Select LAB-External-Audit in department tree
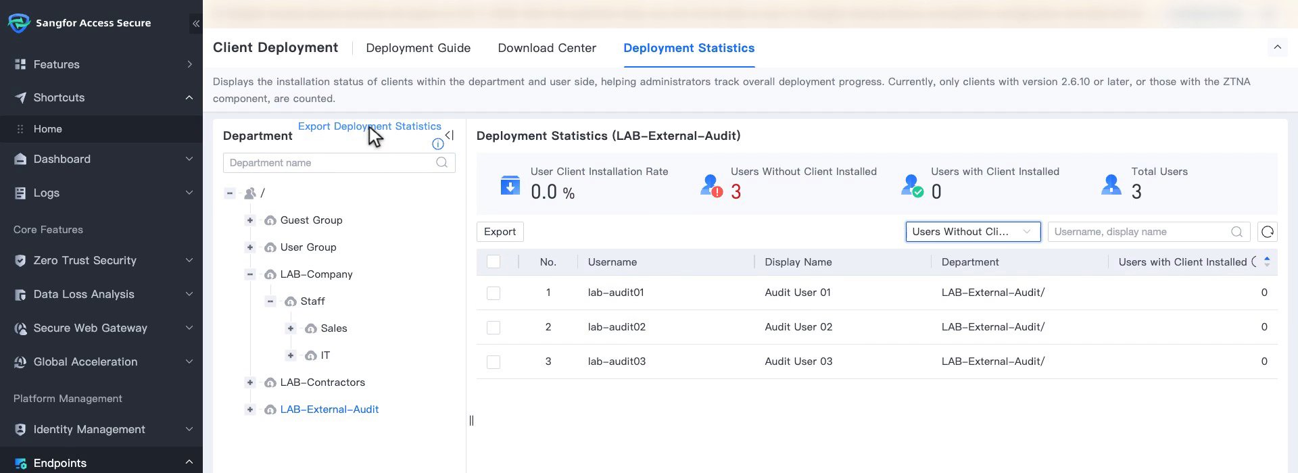This screenshot has height=473, width=1298. (329, 409)
